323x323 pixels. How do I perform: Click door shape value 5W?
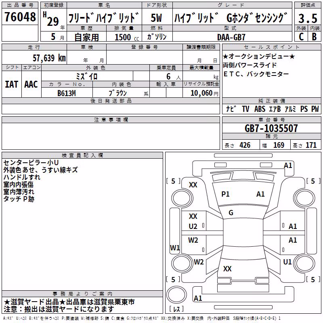(156, 18)
